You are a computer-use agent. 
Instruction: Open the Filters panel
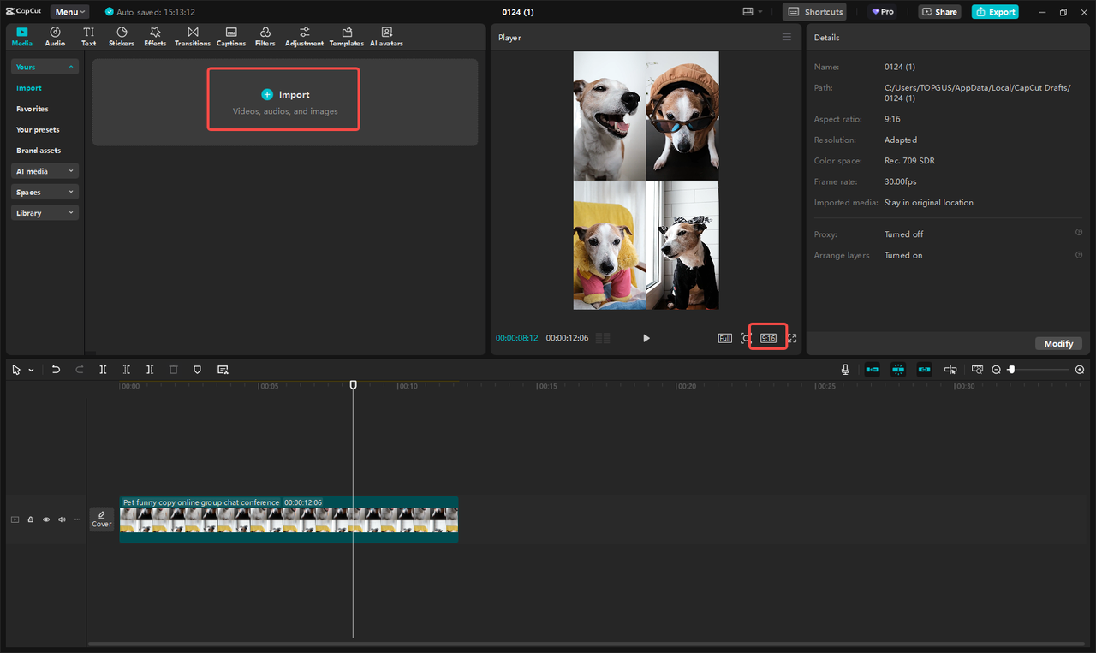pos(265,35)
